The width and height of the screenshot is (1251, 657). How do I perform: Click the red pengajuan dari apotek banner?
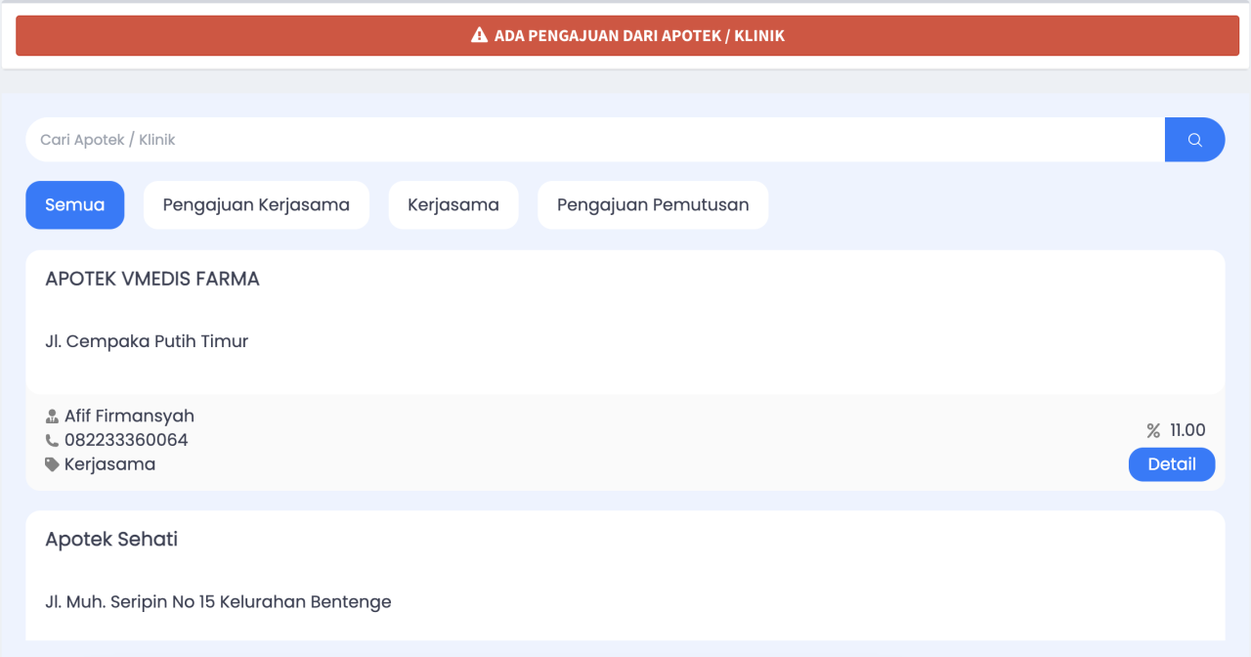click(x=627, y=36)
